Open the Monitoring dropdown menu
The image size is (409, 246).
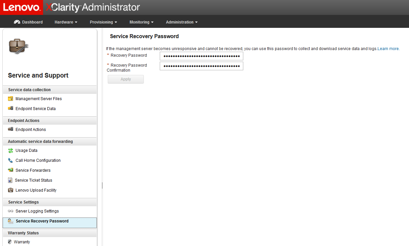point(142,22)
